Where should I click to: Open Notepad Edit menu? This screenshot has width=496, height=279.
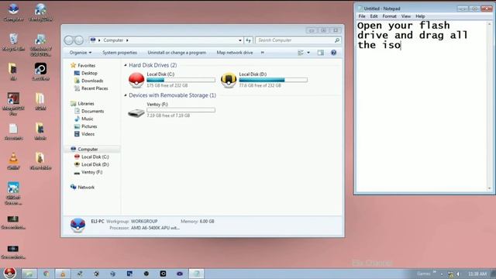(374, 16)
